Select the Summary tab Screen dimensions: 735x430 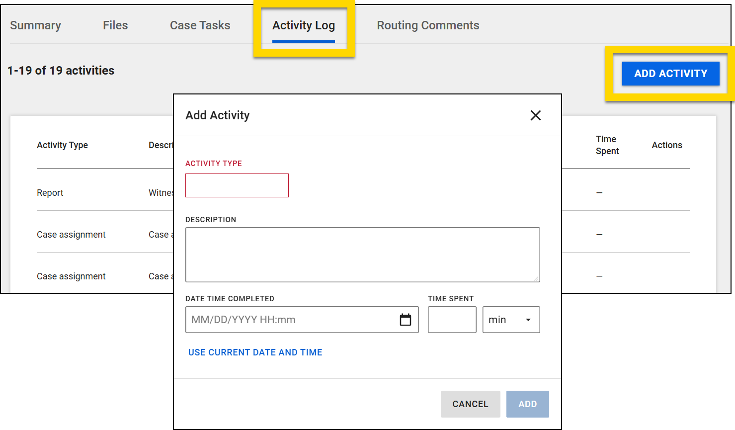(35, 25)
